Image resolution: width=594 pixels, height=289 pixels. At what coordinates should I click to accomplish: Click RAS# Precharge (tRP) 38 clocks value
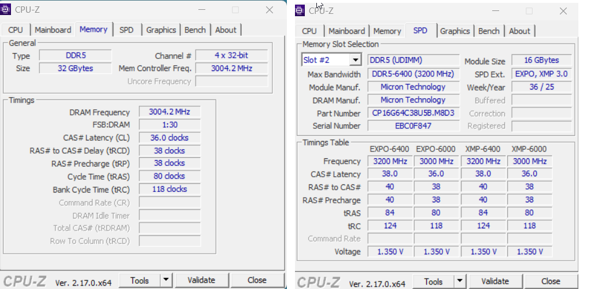click(169, 163)
